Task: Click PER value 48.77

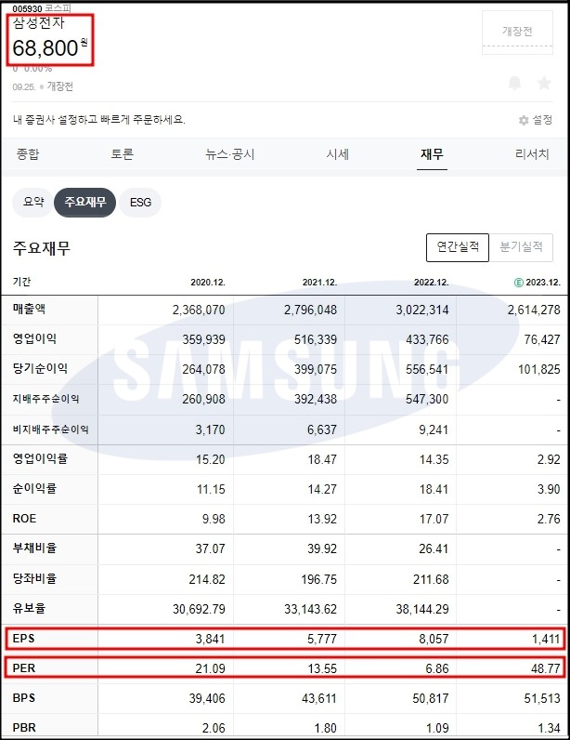Action: [546, 668]
